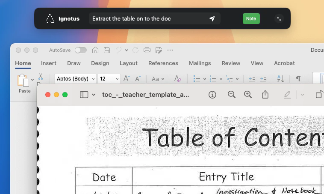The image size is (324, 194).
Task: Click the Clear Formatting icon
Action: point(177,79)
